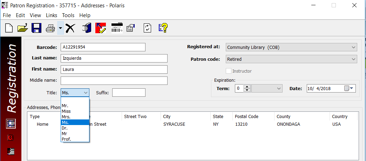Open the Tools menu

pyautogui.click(x=68, y=15)
